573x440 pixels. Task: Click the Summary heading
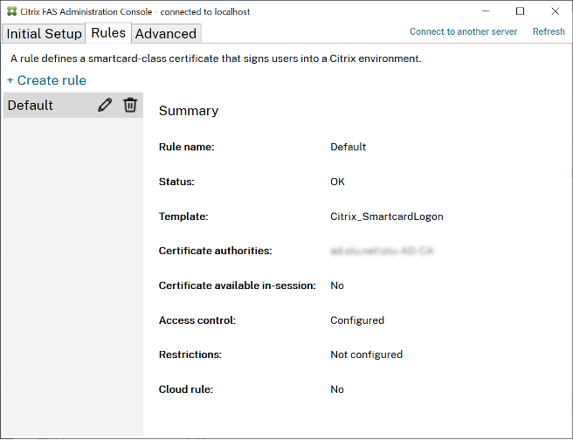click(x=189, y=111)
